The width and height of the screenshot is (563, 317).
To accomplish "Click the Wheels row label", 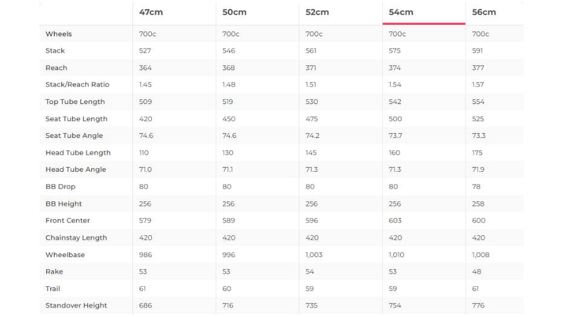I will 59,34.
